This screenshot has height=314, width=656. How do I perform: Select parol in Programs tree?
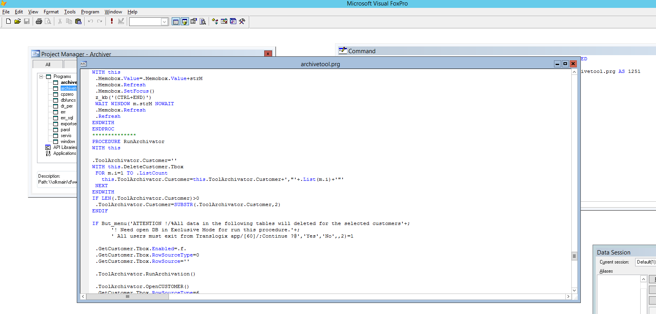[65, 130]
